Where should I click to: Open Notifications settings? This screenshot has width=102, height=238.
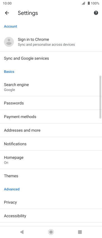[51, 144]
